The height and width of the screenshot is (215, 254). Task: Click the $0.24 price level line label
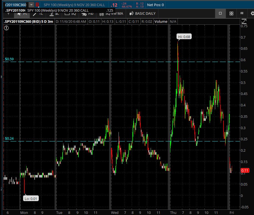(9, 139)
